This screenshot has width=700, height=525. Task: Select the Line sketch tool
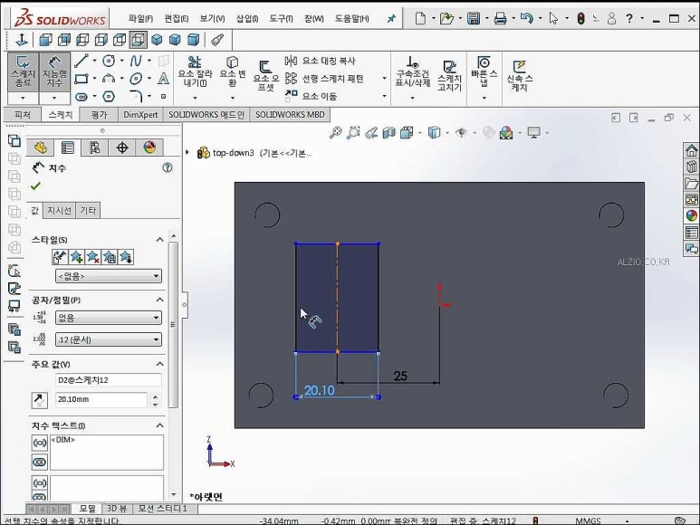pos(82,61)
